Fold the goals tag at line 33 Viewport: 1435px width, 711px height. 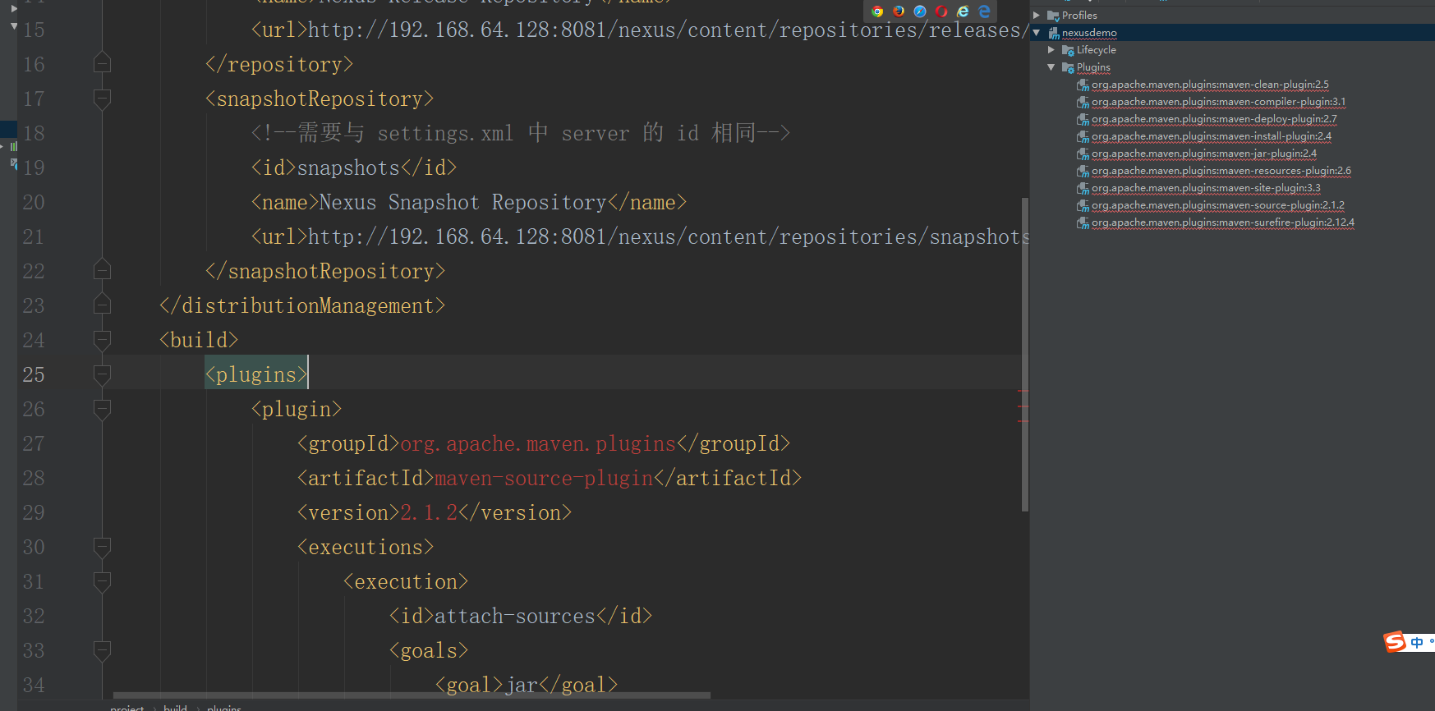pyautogui.click(x=102, y=650)
